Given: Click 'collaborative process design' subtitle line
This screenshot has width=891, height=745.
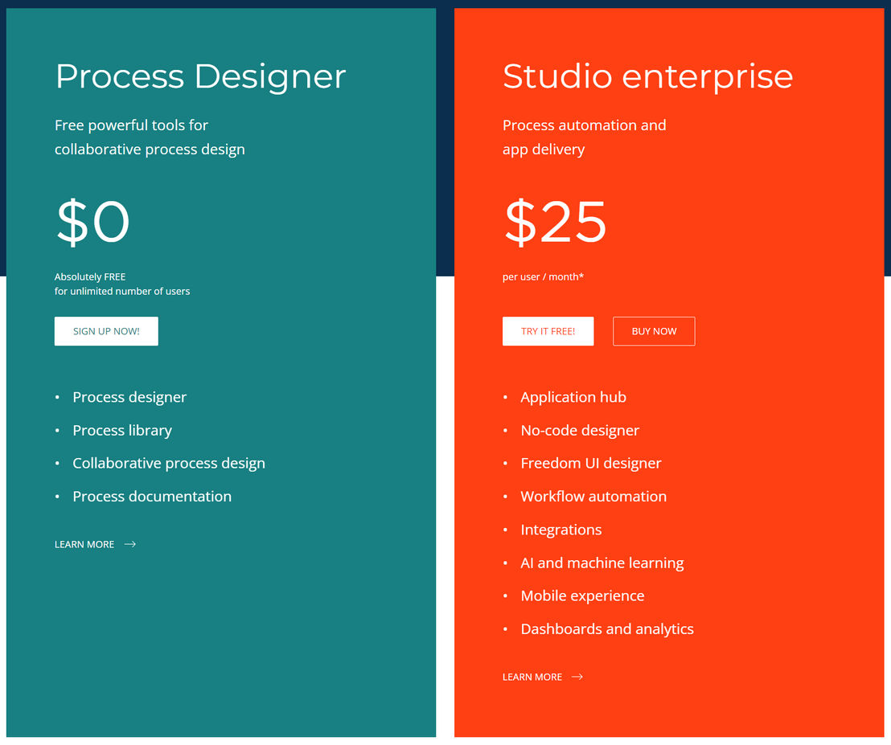Looking at the screenshot, I should (x=150, y=149).
